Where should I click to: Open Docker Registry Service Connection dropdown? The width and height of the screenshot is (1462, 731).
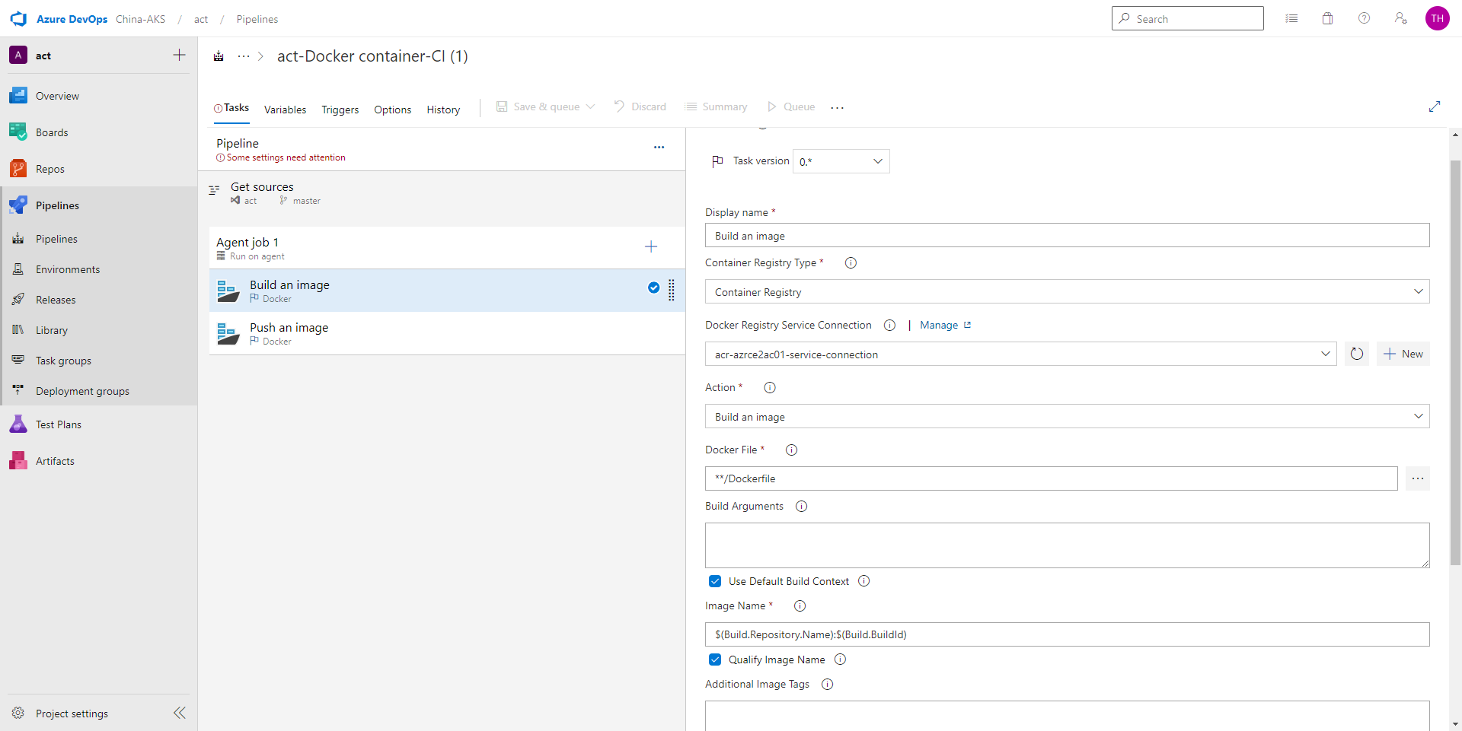[1020, 354]
